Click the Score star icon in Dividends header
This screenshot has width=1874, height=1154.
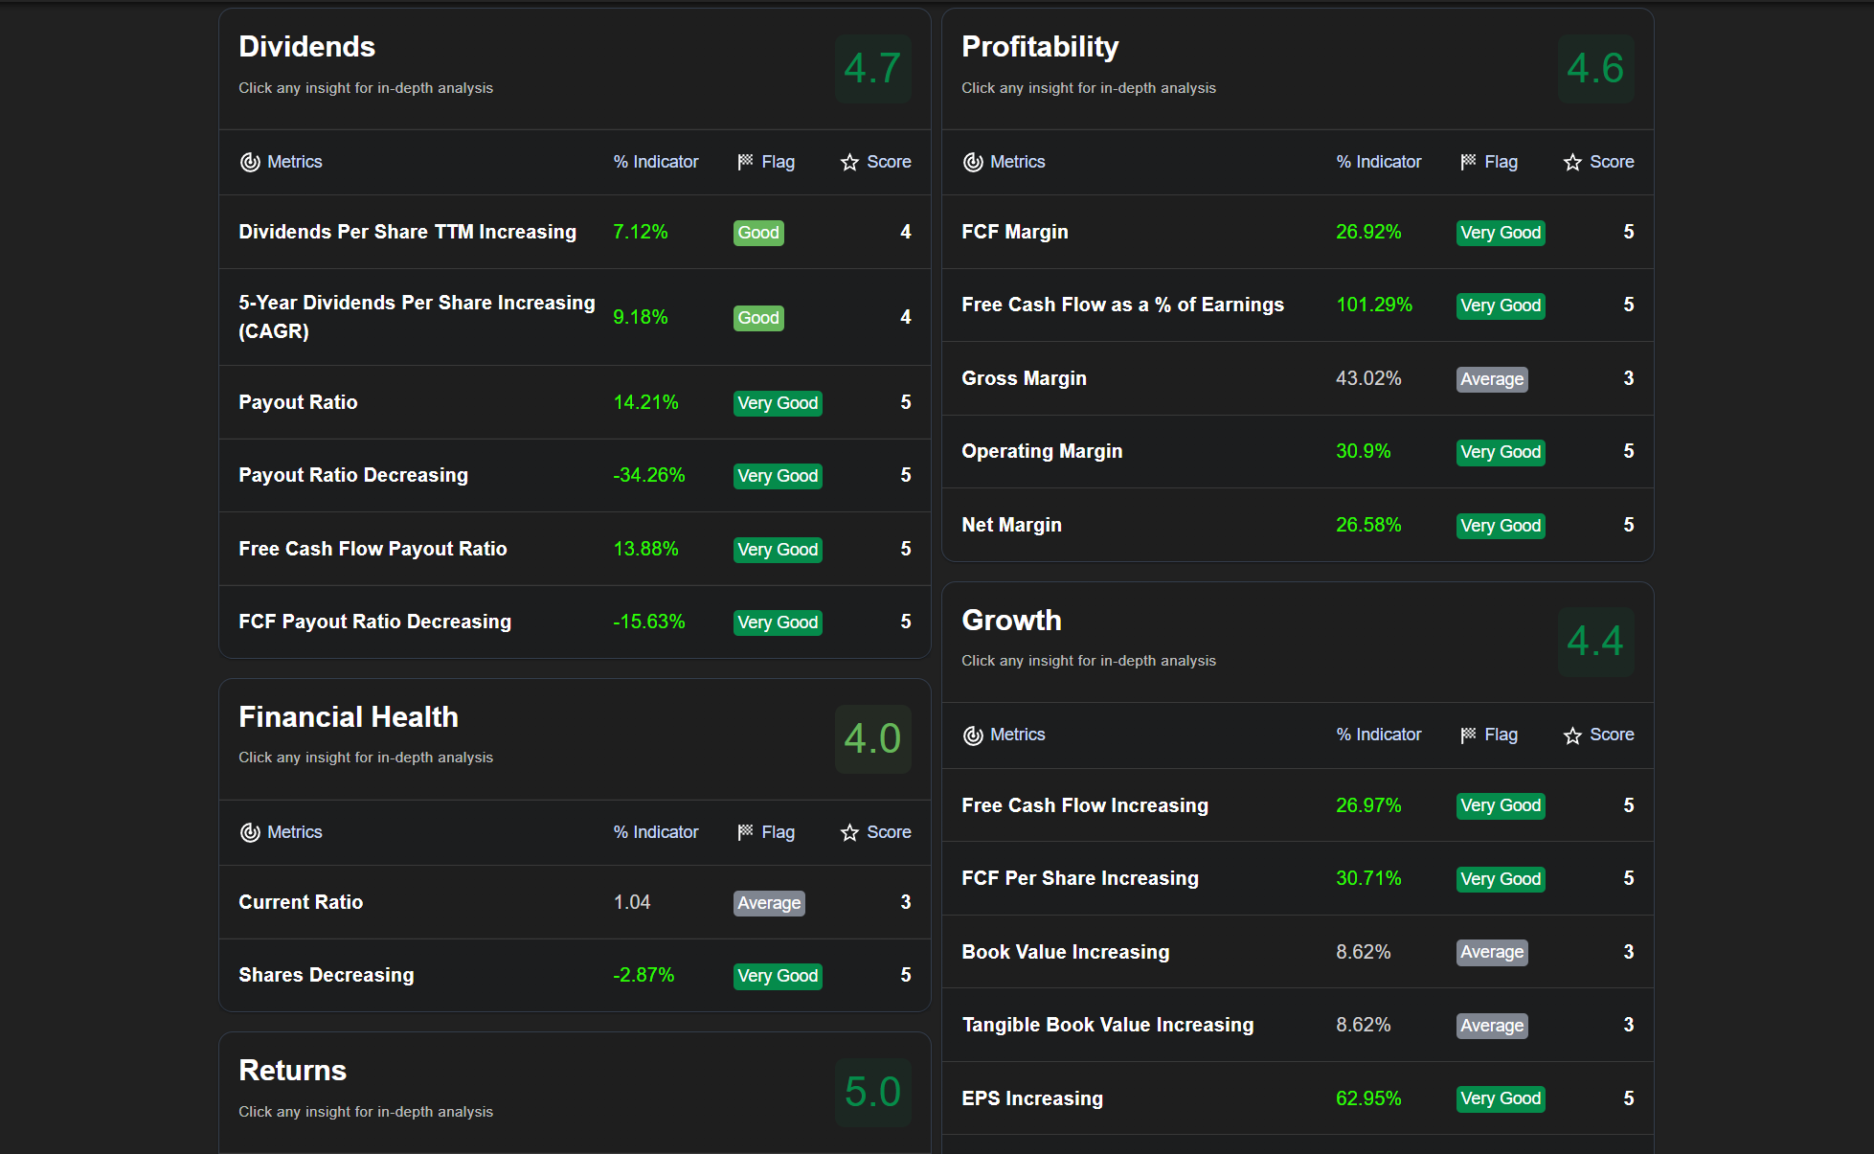(849, 163)
